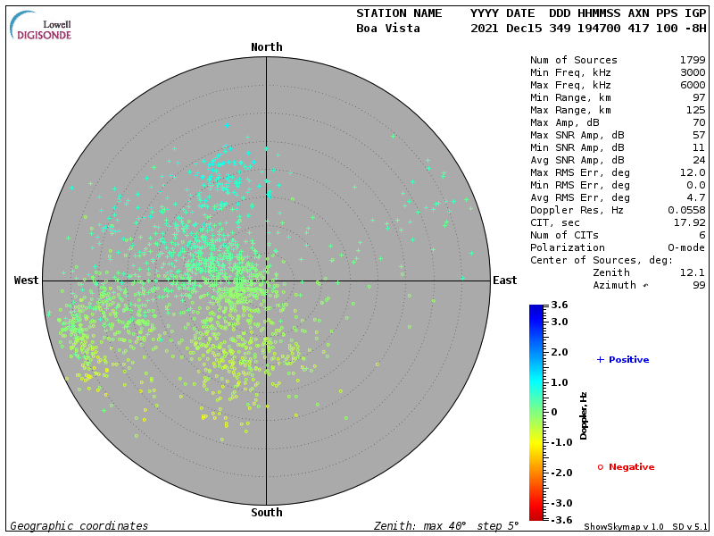Click the blue top of the Doppler color bar
This screenshot has height=536, width=714.
point(535,309)
